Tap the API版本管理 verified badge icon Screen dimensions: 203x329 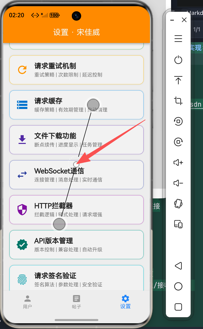click(22, 245)
